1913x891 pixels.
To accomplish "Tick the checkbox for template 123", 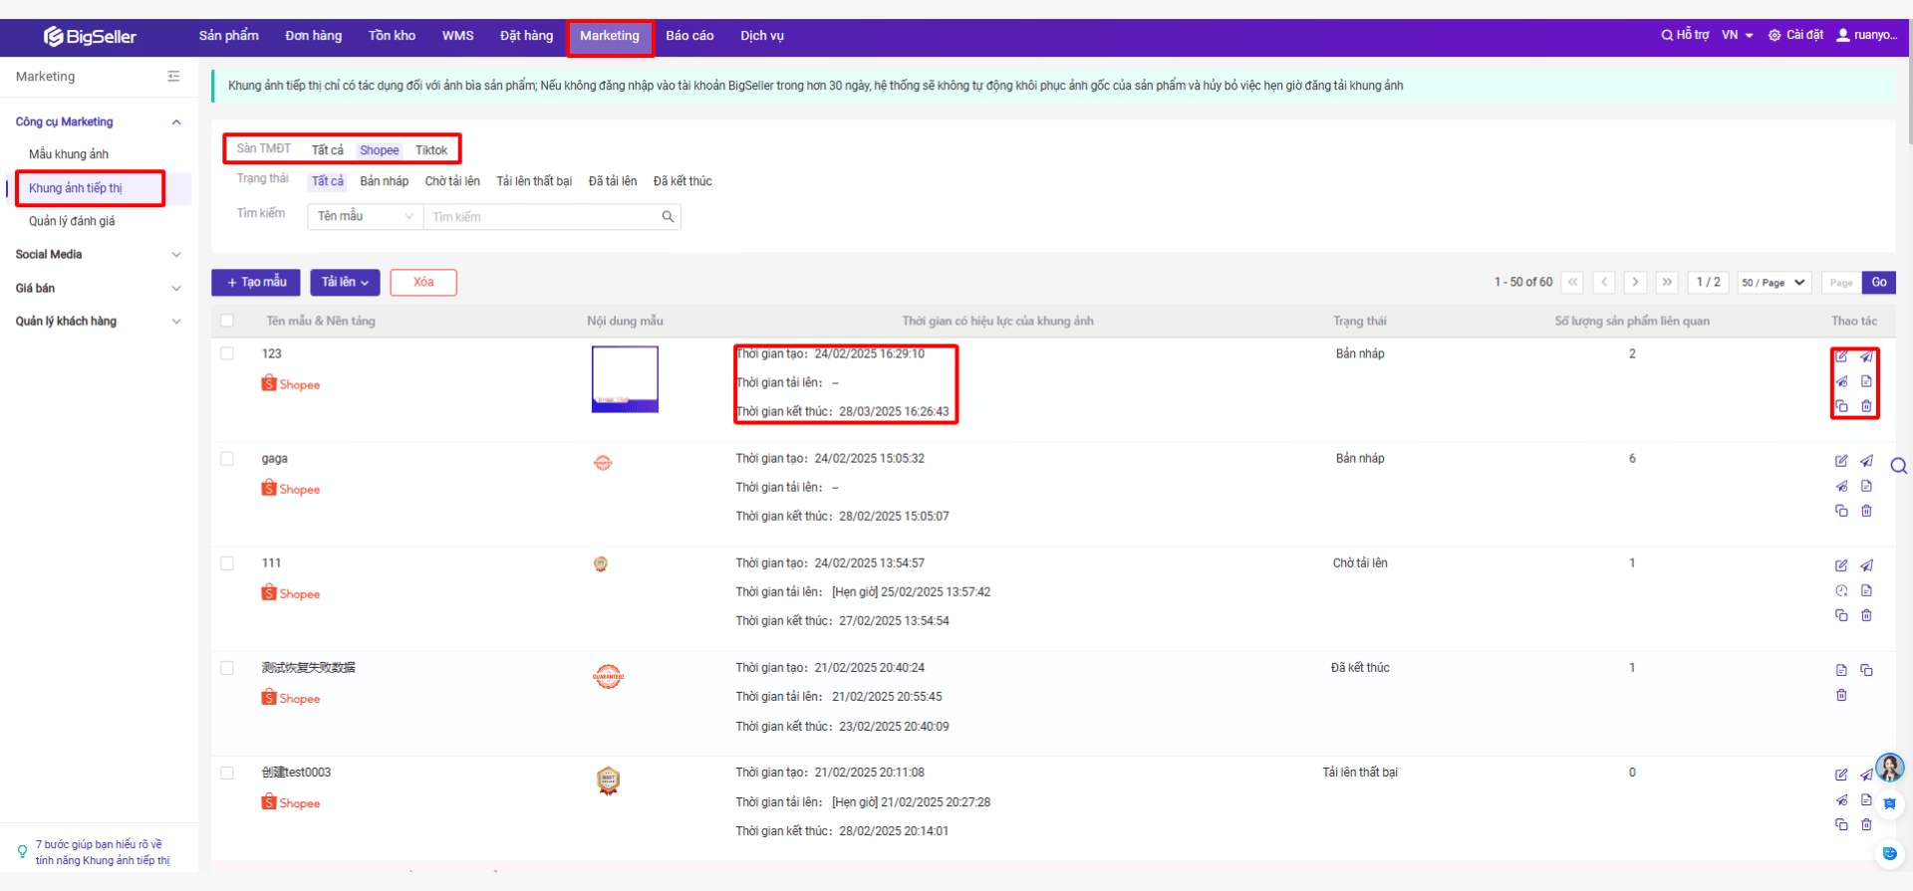I will 227,353.
